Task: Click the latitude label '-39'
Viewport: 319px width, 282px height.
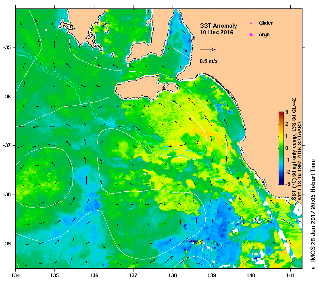Action: (x=7, y=244)
